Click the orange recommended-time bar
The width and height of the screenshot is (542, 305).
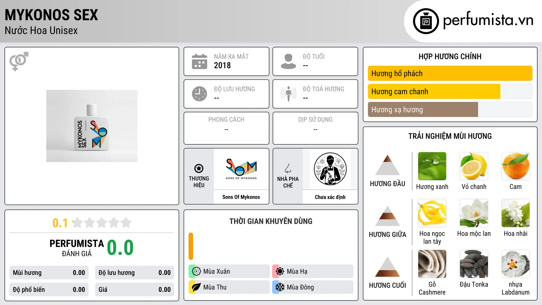tap(191, 246)
